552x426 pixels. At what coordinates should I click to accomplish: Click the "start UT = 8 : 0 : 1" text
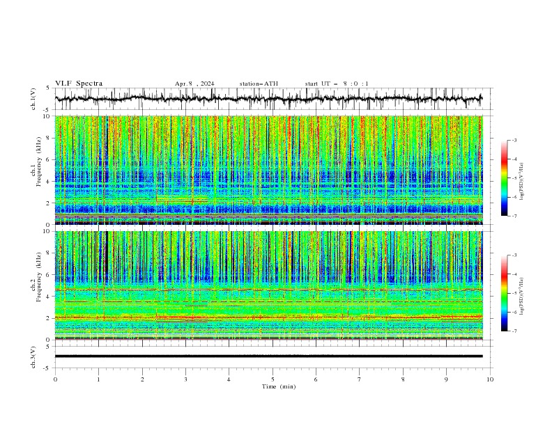[337, 84]
